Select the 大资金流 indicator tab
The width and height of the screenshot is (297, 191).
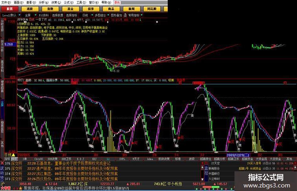tap(261, 159)
